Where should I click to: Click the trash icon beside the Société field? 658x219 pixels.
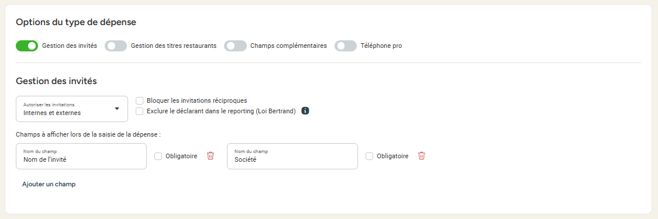(x=422, y=156)
